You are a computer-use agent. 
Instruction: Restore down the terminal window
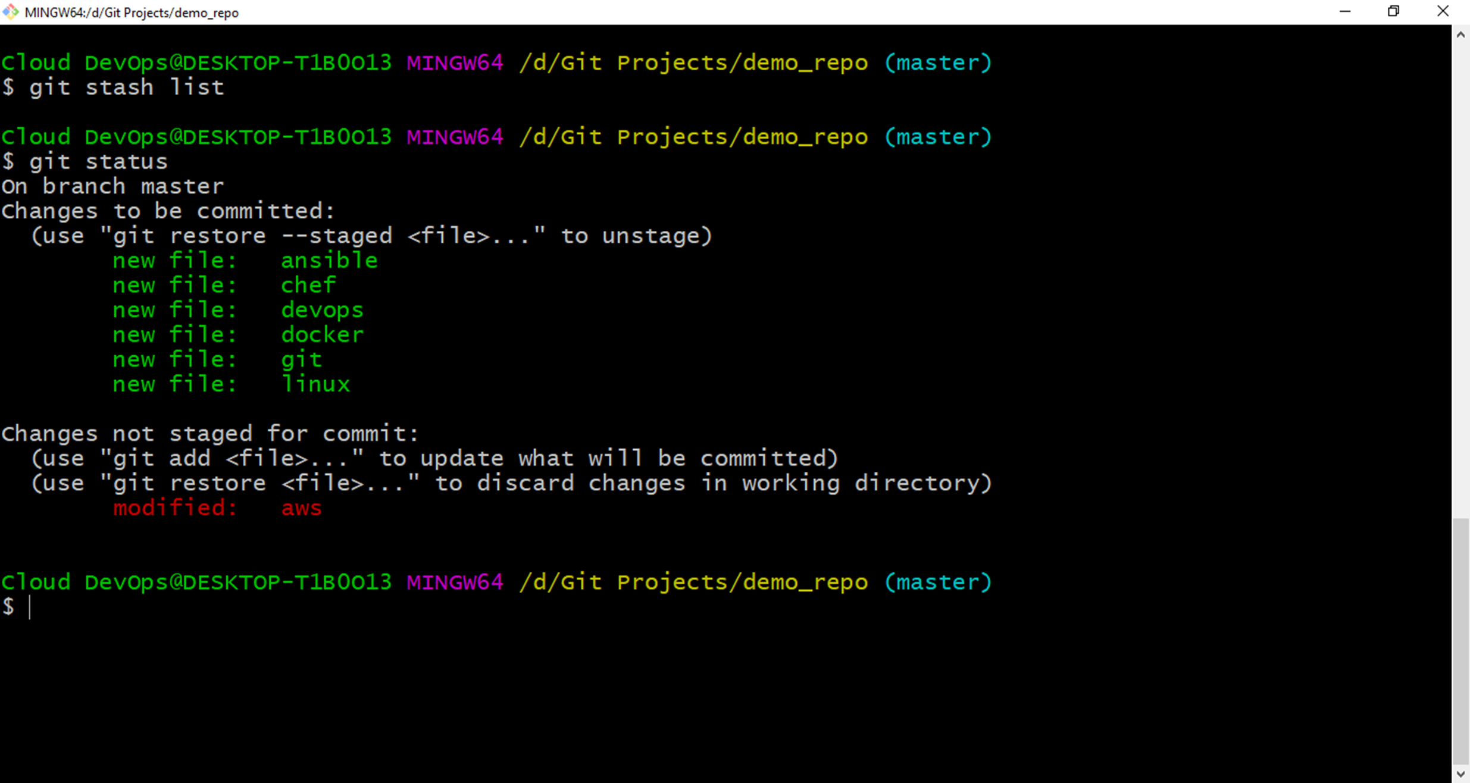click(1394, 11)
